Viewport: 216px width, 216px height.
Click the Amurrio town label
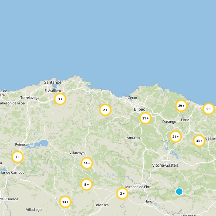(x=133, y=138)
